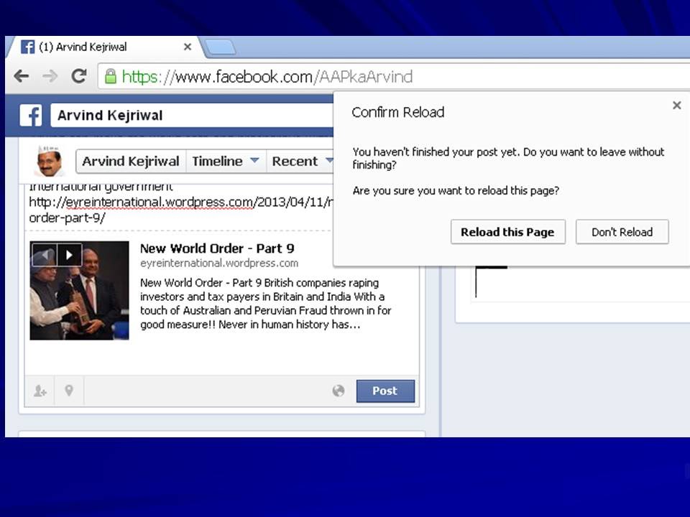Click the link preview photo thumbnail
Image resolution: width=690 pixels, height=517 pixels.
point(79,290)
